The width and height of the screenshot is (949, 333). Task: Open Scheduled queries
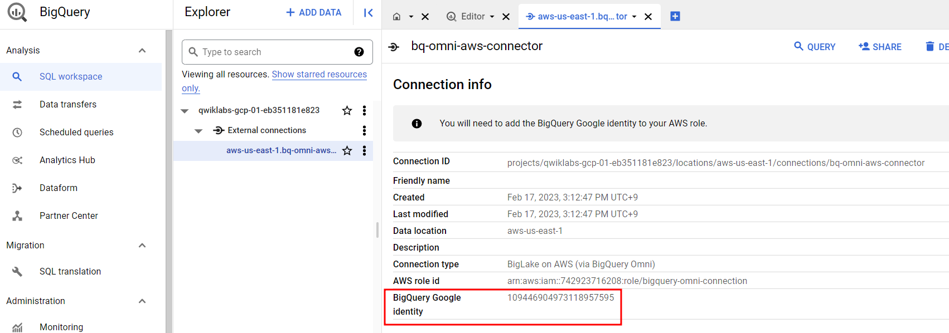[x=76, y=133]
